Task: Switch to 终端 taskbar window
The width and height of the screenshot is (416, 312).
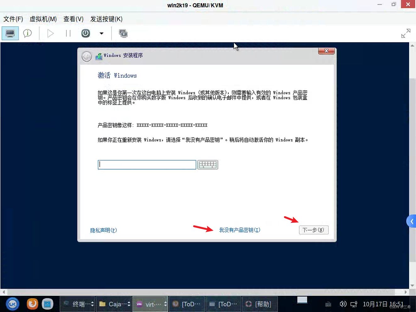Action: [x=78, y=304]
